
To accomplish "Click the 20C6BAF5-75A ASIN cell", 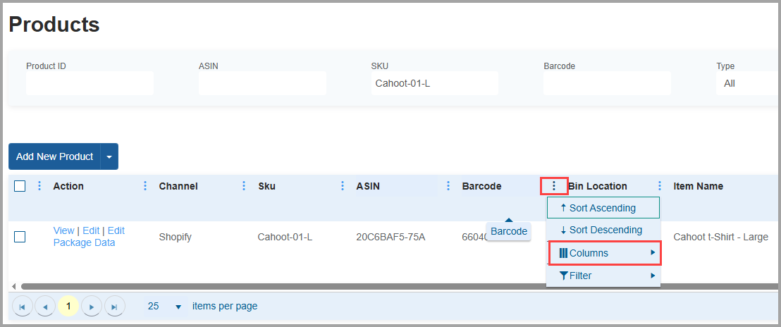I will 390,237.
